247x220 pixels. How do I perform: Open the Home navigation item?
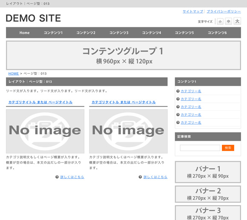click(x=24, y=33)
